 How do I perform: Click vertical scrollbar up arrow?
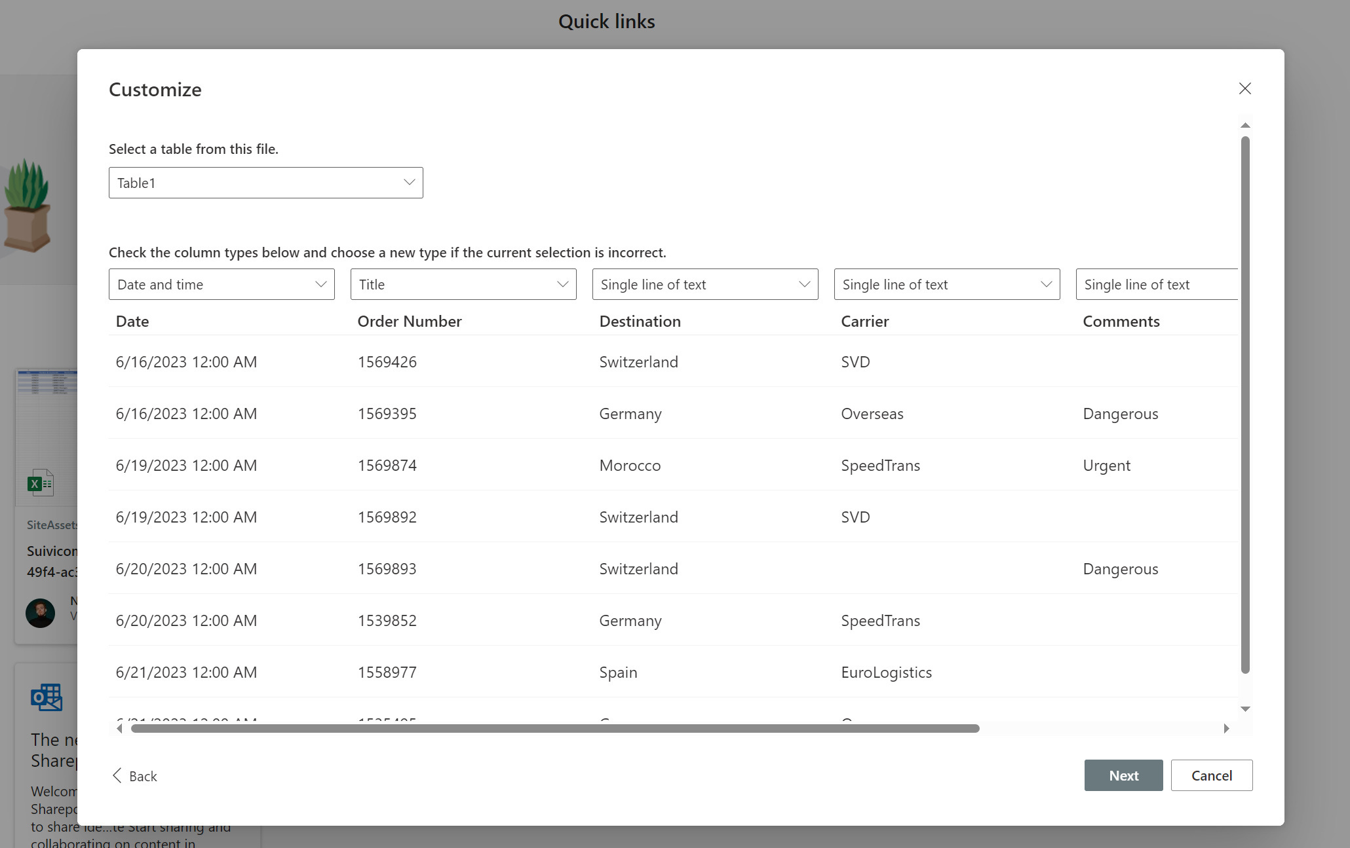(x=1245, y=125)
